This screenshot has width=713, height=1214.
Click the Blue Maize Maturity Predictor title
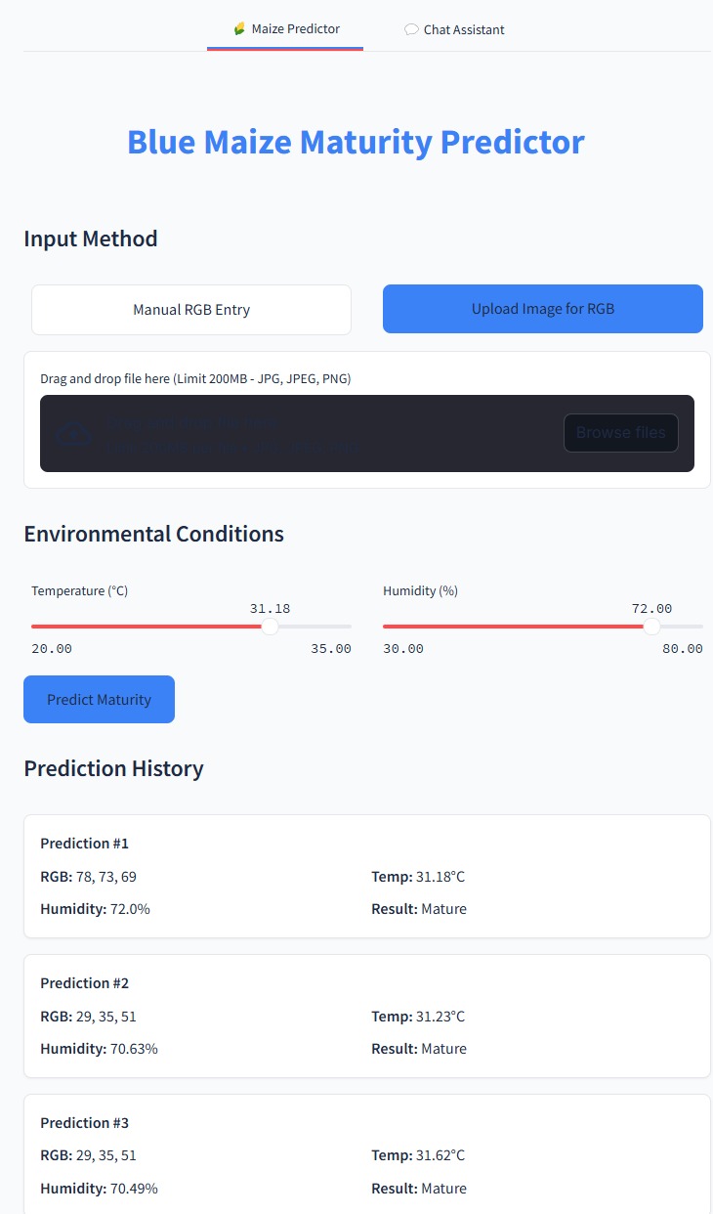[356, 142]
